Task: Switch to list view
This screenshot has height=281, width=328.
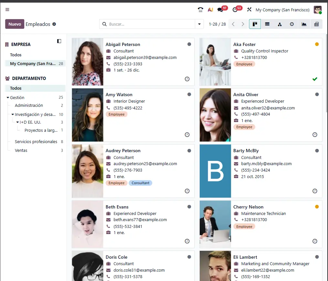Action: coord(267,24)
